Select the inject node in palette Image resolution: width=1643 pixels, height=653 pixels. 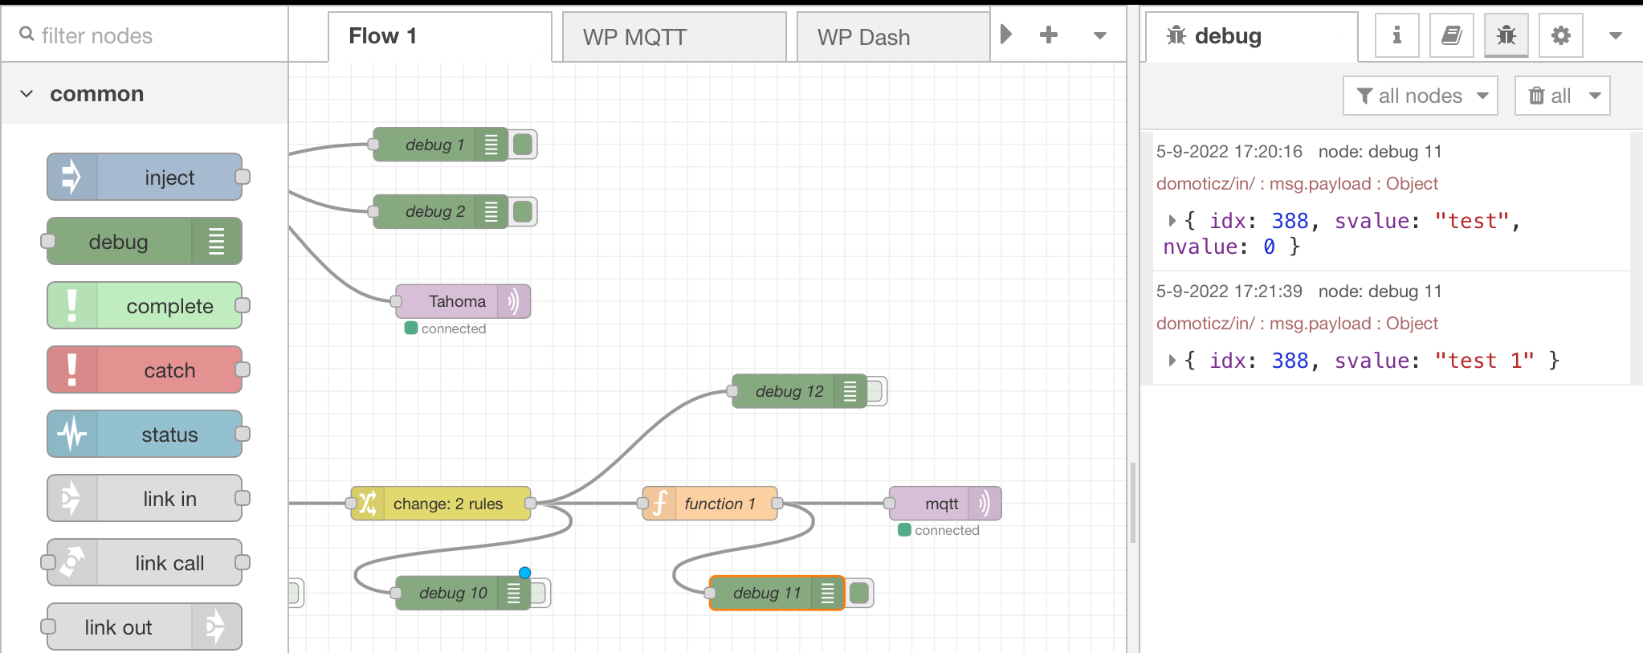click(x=145, y=177)
